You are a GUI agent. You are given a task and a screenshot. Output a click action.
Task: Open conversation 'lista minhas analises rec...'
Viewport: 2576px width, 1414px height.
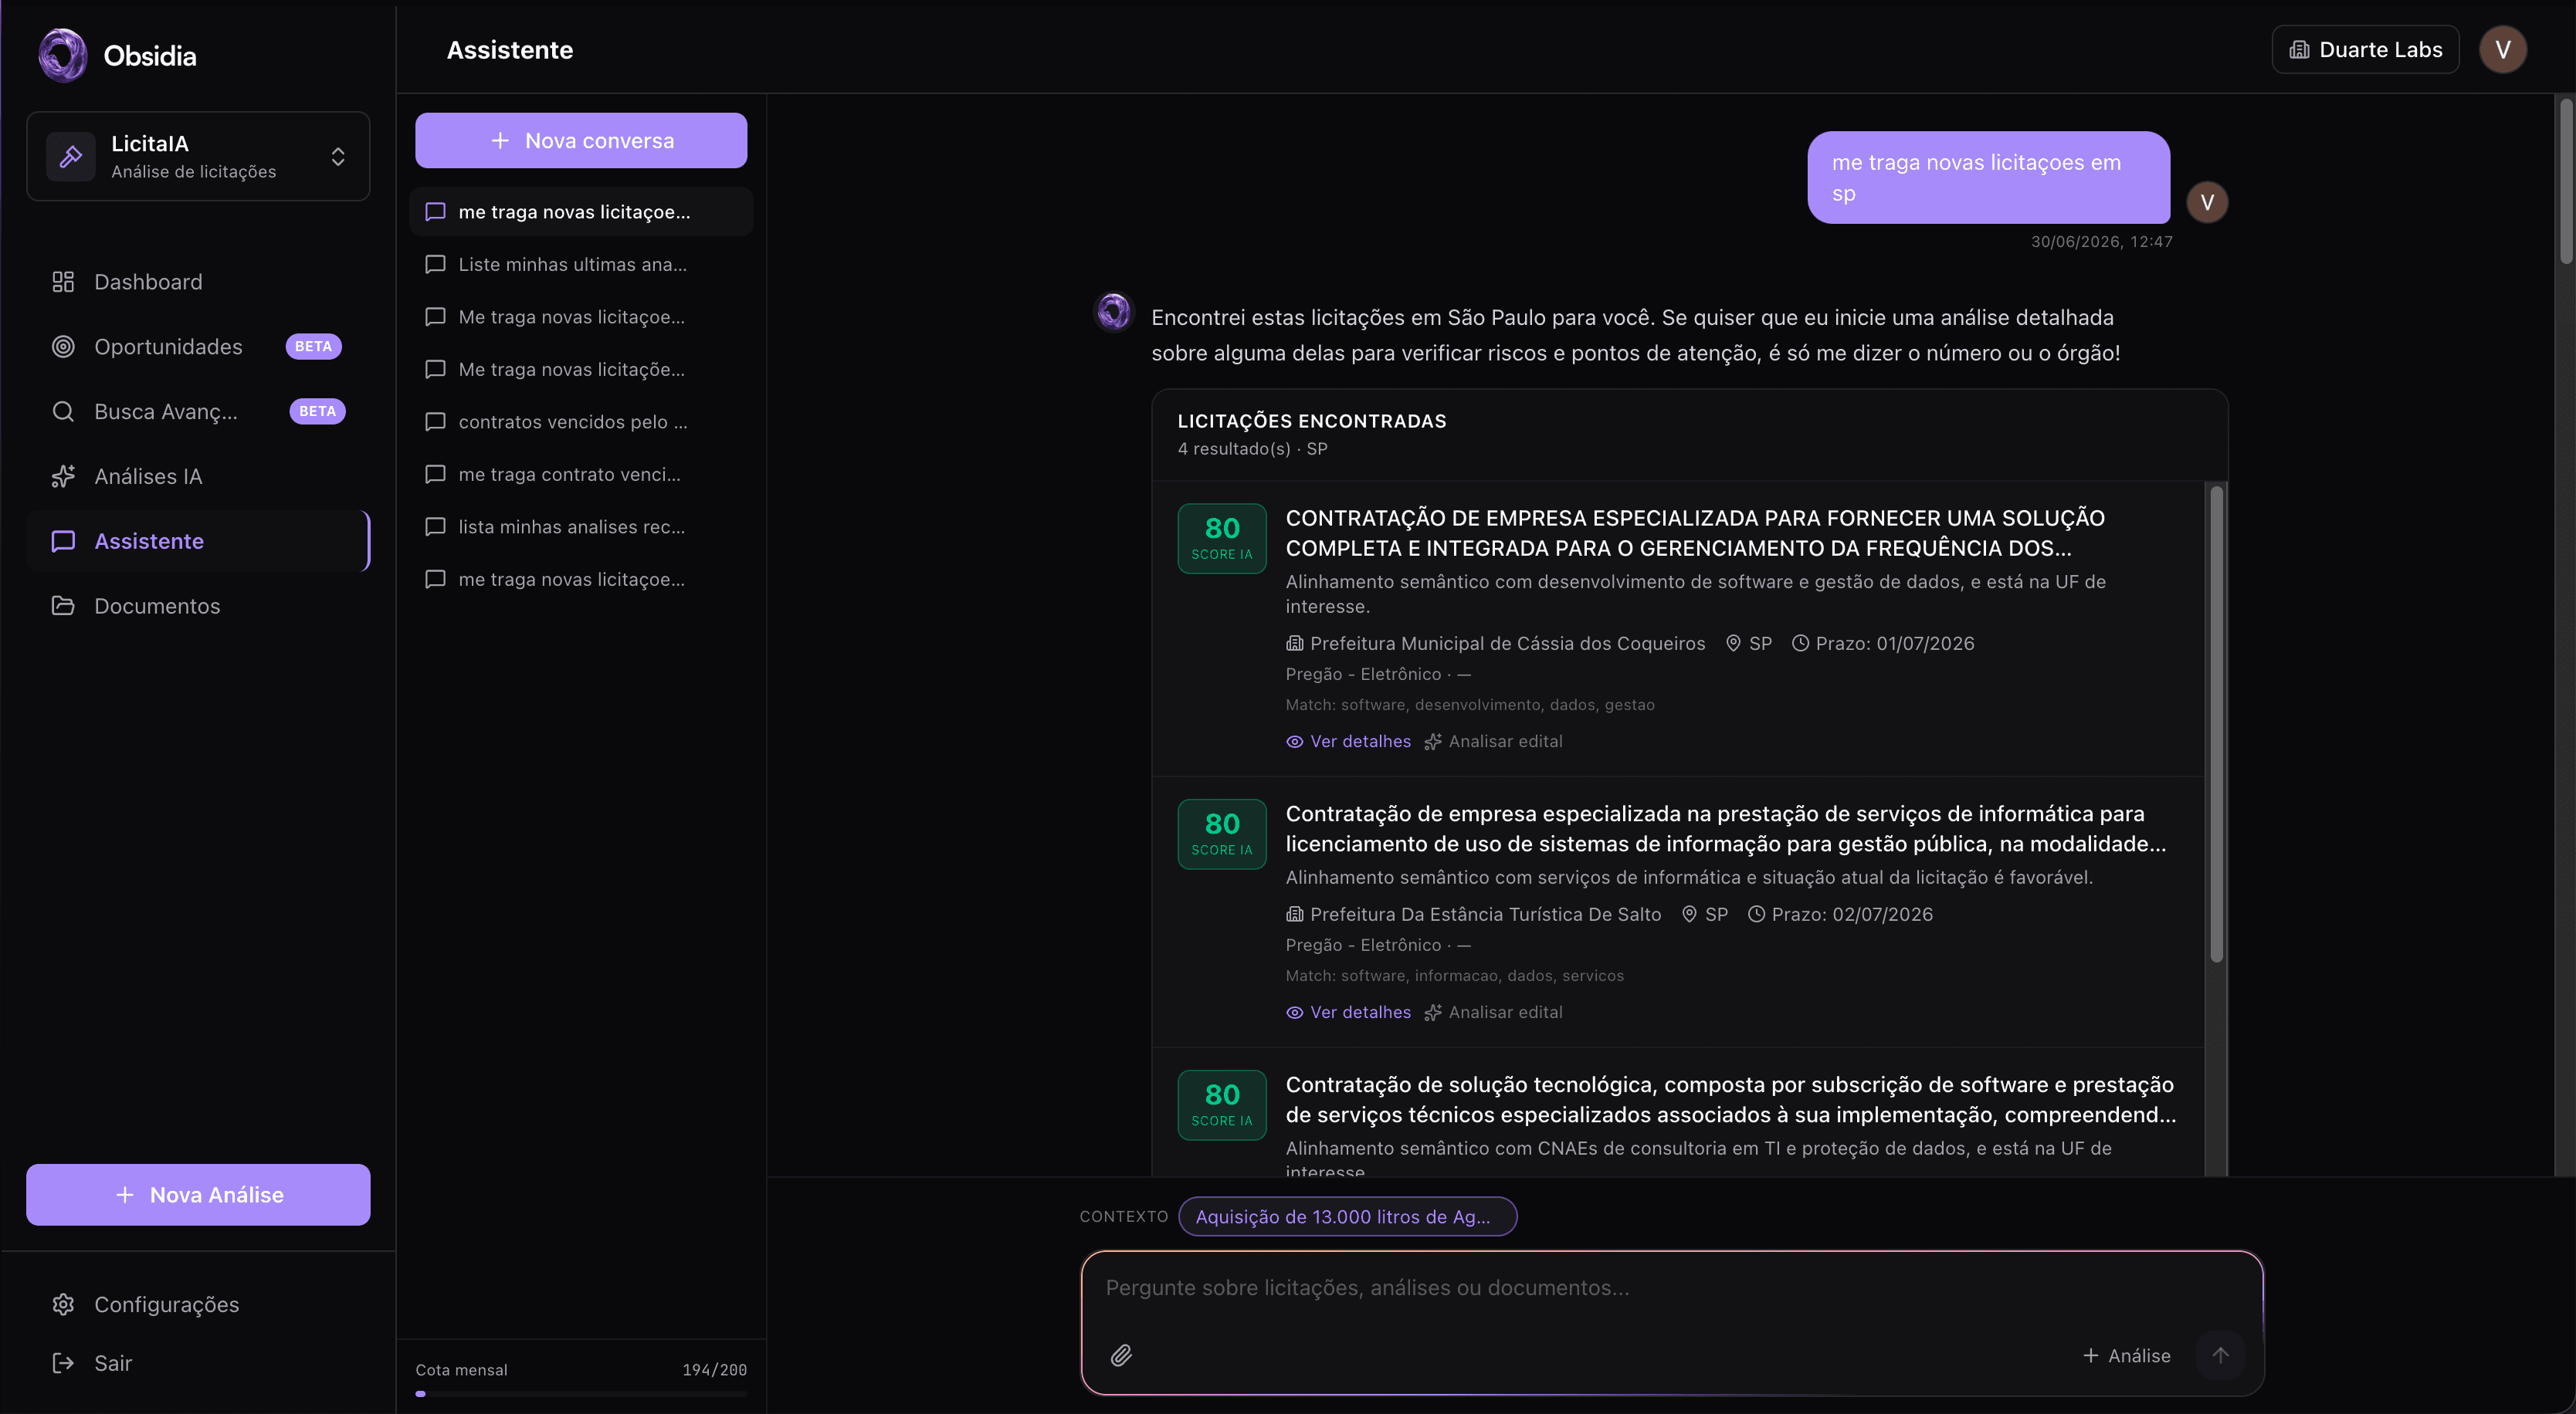tap(581, 526)
